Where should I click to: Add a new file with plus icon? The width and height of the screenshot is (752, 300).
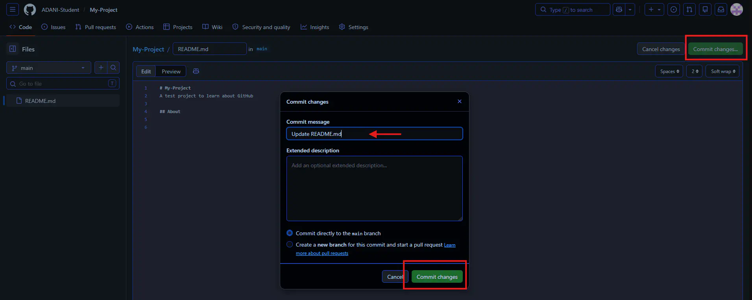(101, 68)
